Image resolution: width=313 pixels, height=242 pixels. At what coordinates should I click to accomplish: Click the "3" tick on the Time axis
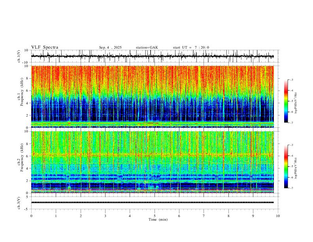click(105, 216)
